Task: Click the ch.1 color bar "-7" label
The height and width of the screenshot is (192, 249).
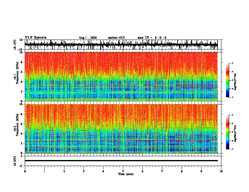Action: click(x=232, y=97)
